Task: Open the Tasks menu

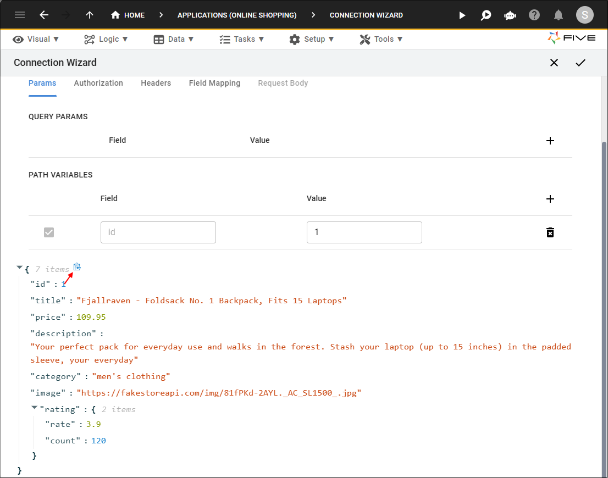Action: click(x=241, y=39)
